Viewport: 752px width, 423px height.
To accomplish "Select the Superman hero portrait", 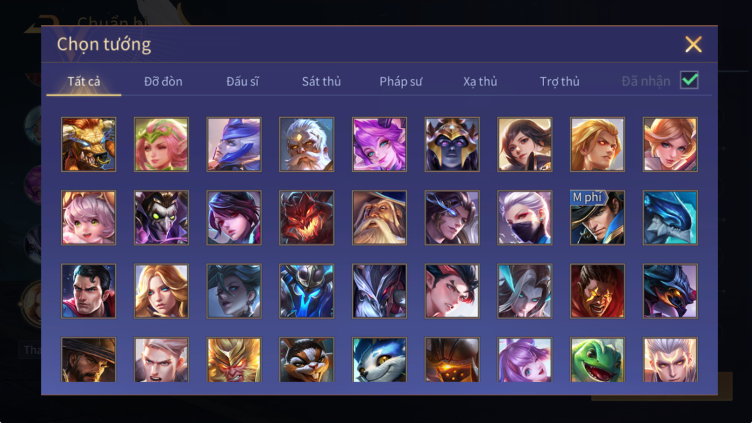I will click(x=88, y=291).
